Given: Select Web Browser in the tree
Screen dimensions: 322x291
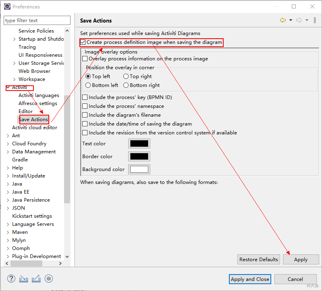Looking at the screenshot, I should click(35, 71).
